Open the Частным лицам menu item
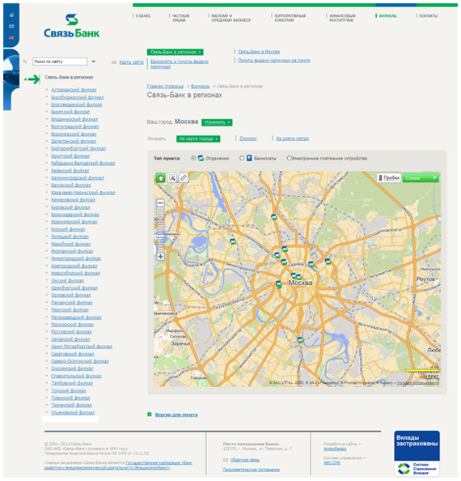461x481 pixels. pyautogui.click(x=180, y=18)
